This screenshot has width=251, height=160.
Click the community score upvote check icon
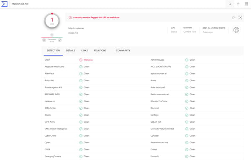point(60,40)
